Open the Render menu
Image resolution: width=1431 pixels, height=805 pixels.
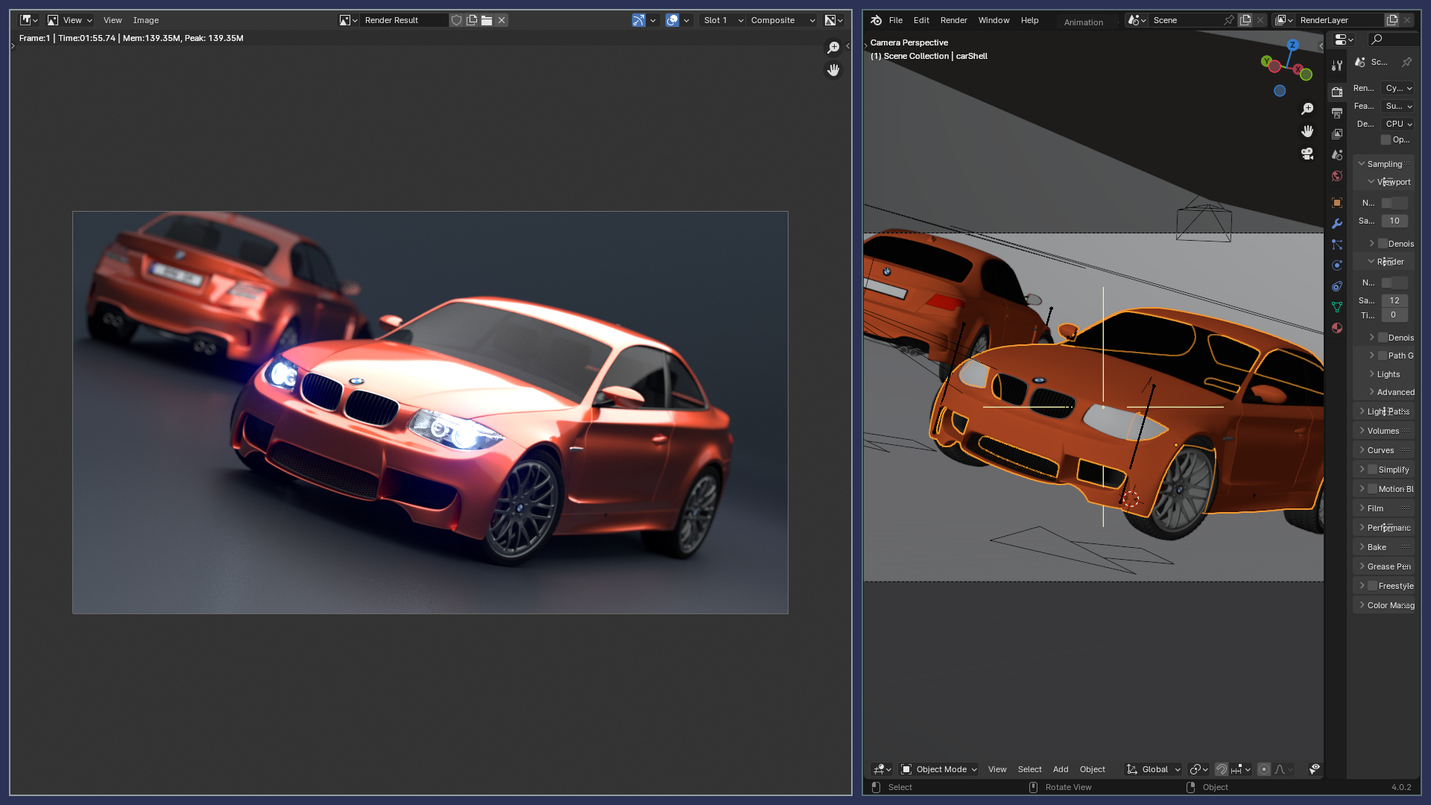[x=954, y=20]
